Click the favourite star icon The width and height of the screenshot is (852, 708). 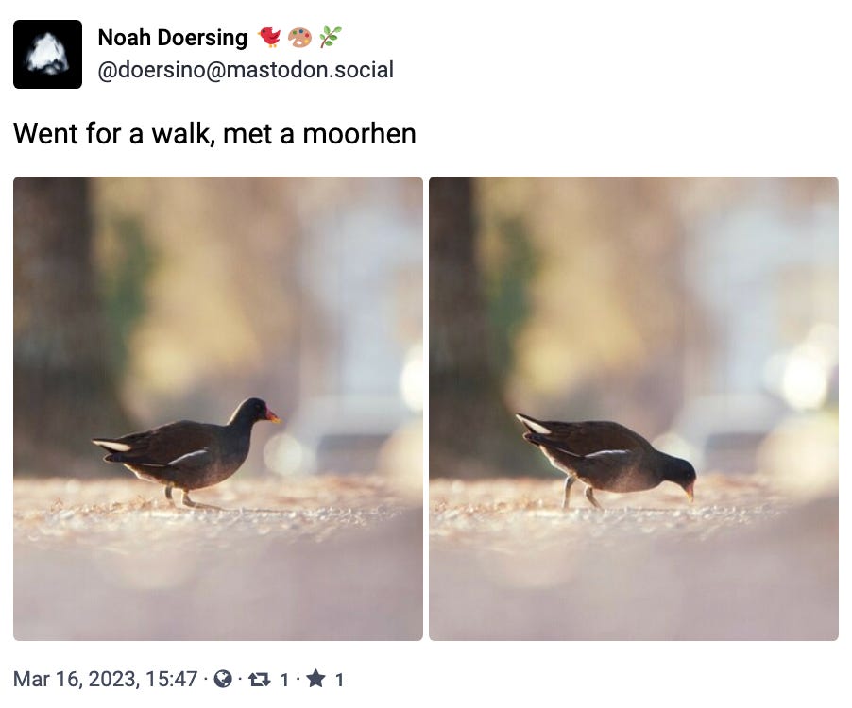point(315,678)
